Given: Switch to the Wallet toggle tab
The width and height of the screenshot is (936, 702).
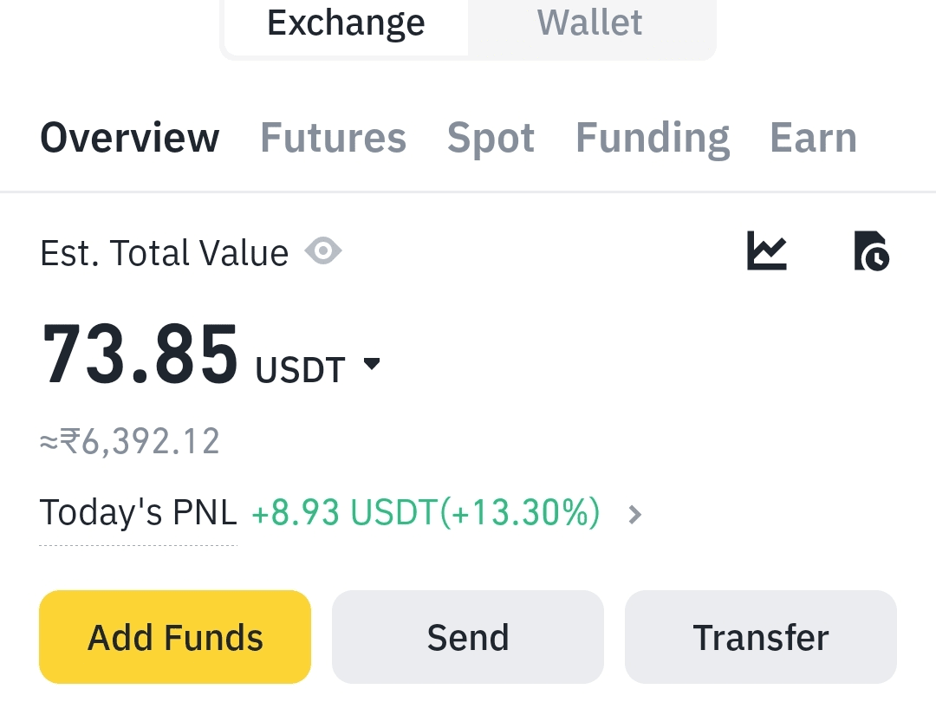Looking at the screenshot, I should point(590,23).
